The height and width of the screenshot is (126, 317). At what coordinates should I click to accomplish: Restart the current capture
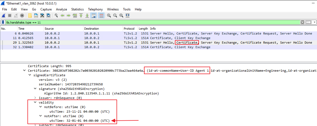(16, 16)
